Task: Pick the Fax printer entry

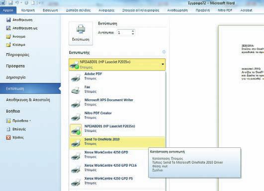Action: point(117,89)
